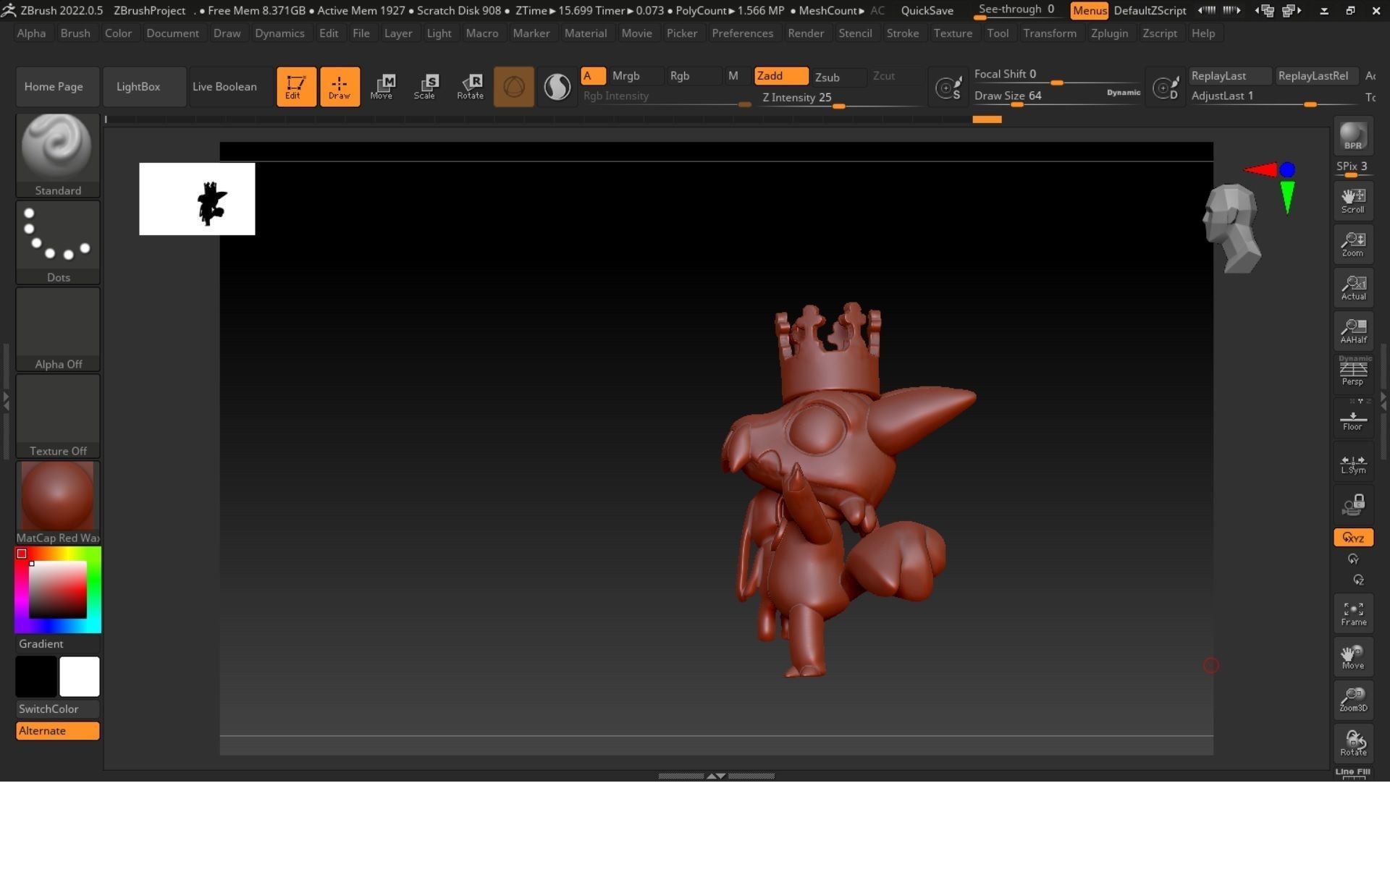Open the Tool menu
The height and width of the screenshot is (880, 1390).
(x=998, y=33)
